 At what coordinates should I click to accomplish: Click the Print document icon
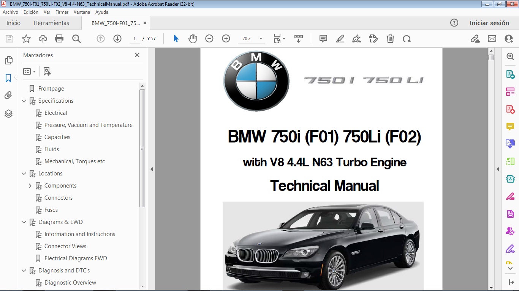60,38
